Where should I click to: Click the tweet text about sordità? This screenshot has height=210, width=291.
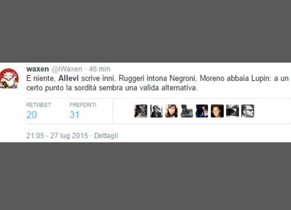tap(158, 83)
